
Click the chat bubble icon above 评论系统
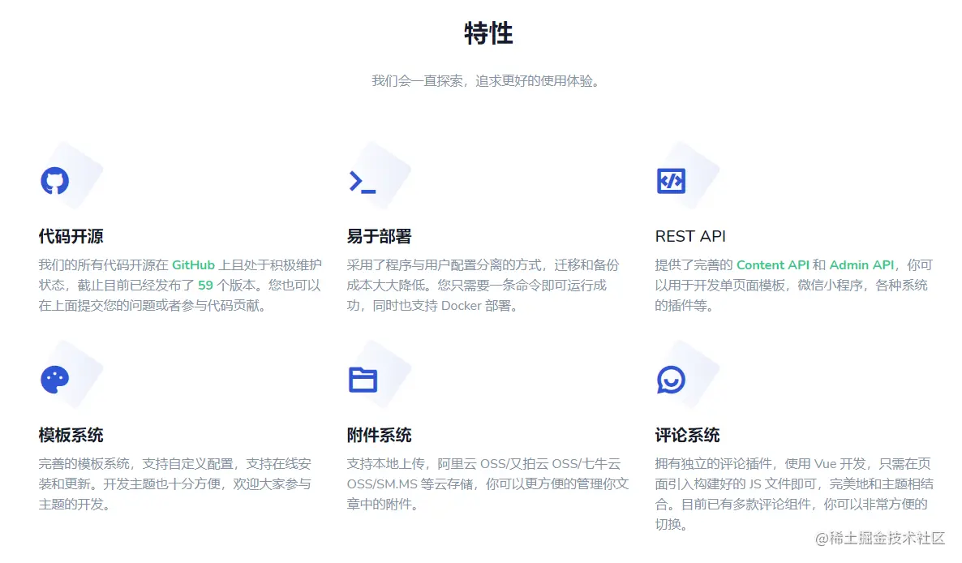coord(671,380)
